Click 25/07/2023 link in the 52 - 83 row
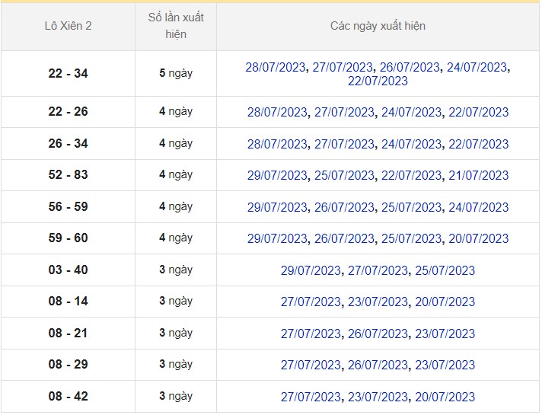 pyautogui.click(x=344, y=175)
